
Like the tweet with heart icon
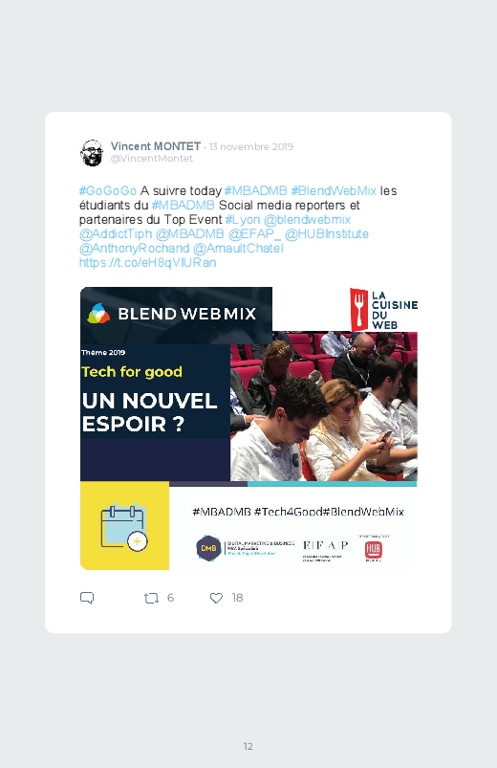tap(216, 598)
